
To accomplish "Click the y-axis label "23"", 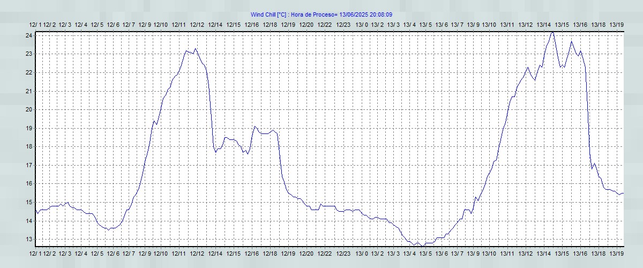I will pyautogui.click(x=30, y=54).
